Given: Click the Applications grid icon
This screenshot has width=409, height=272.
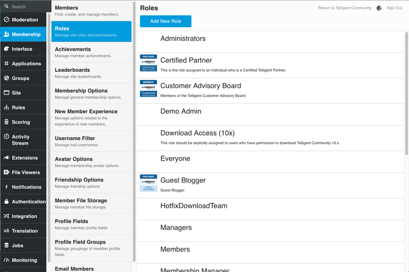Looking at the screenshot, I should point(7,63).
